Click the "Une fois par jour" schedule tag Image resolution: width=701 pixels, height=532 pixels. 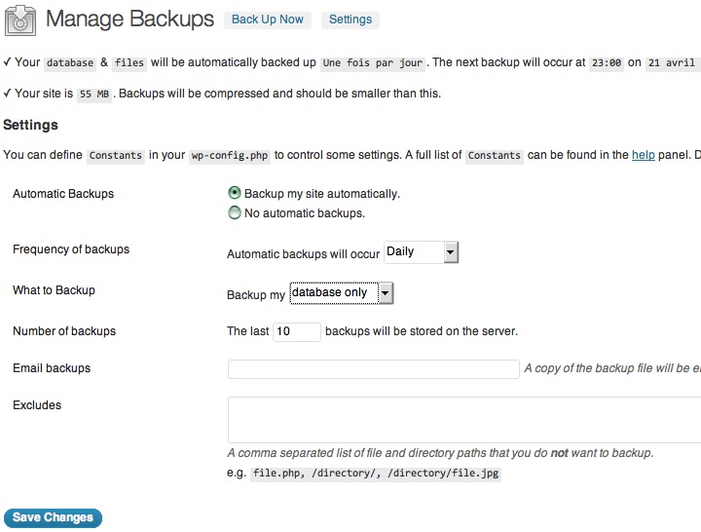373,63
